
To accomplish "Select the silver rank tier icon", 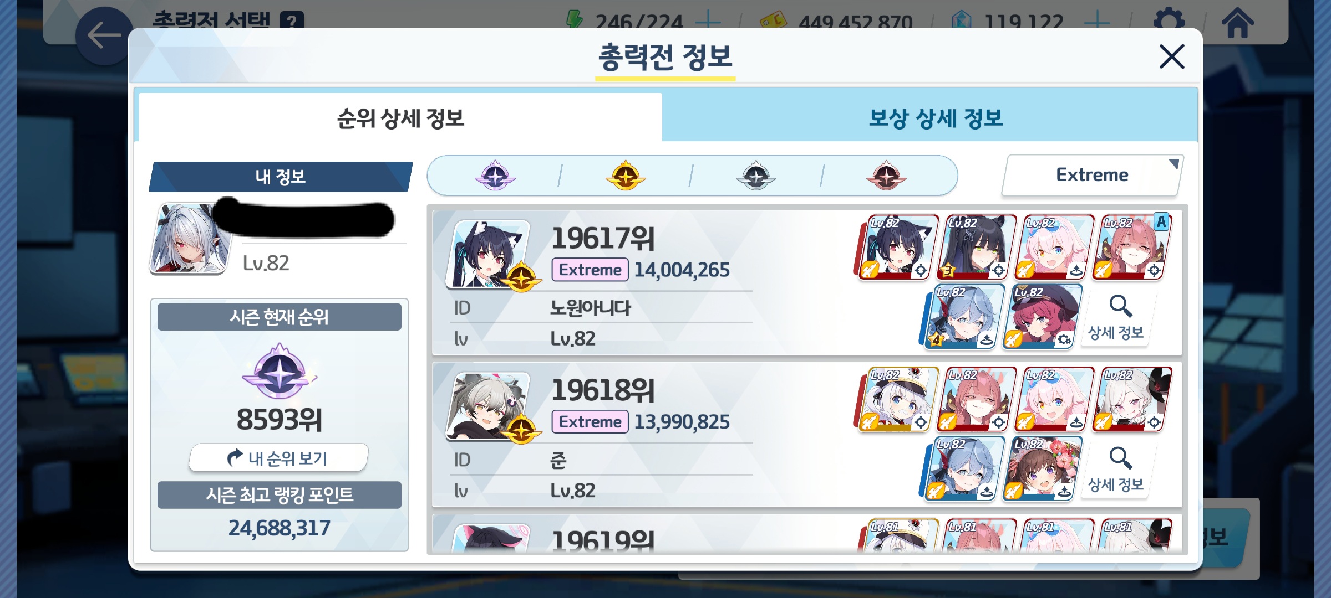I will [x=756, y=176].
